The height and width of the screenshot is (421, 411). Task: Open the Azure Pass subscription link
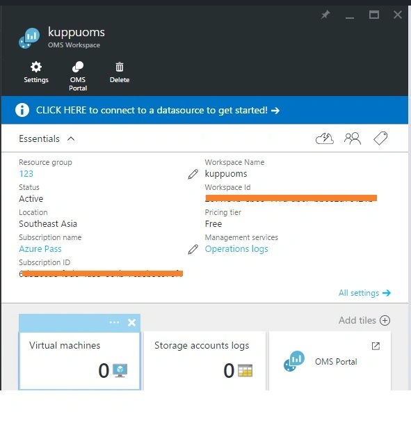point(40,249)
